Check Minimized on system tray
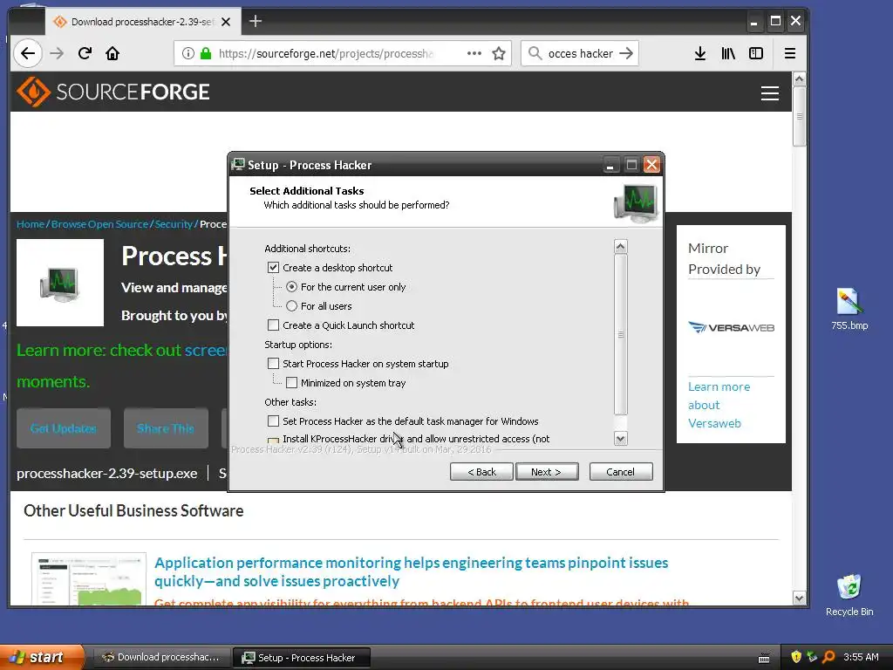 (x=291, y=383)
